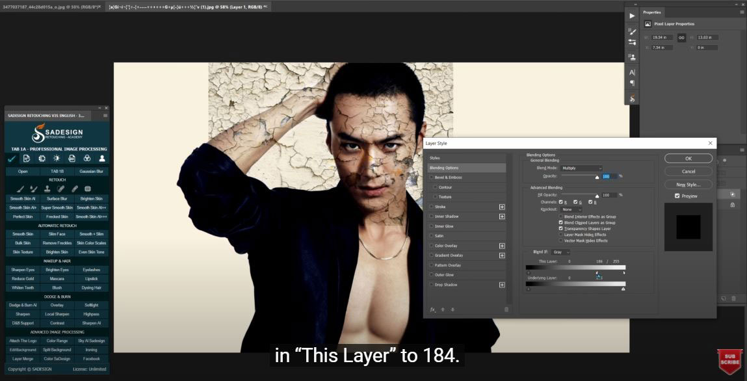
Task: Open the Knockout dropdown
Action: pos(571,209)
